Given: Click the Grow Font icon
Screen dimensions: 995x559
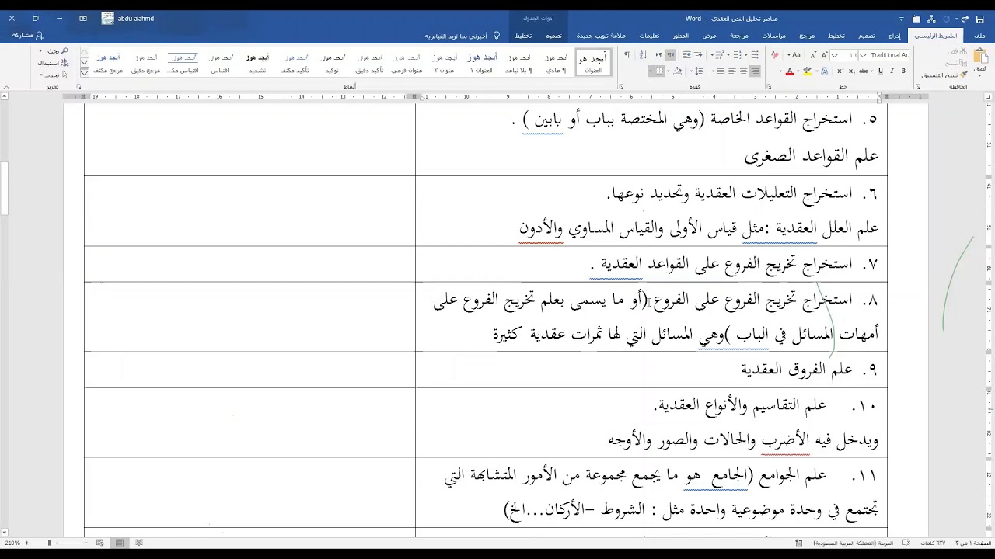Looking at the screenshot, I should tap(825, 55).
